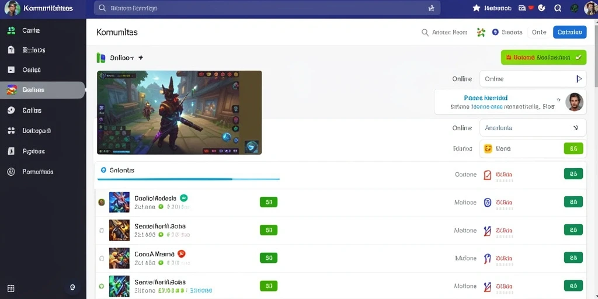
Task: Click the yellow emoji icon beside "Itene"
Action: tap(488, 148)
